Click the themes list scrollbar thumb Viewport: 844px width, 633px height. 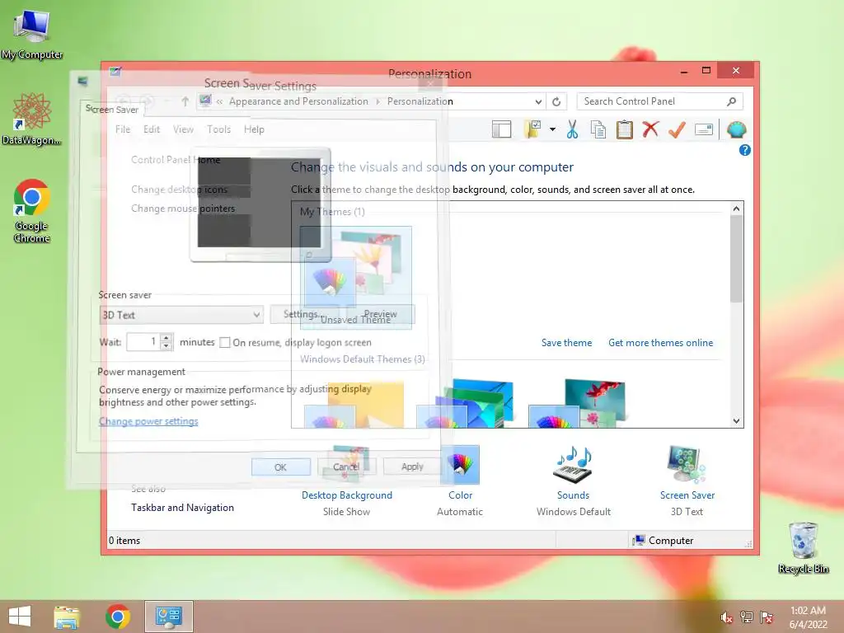(736, 258)
